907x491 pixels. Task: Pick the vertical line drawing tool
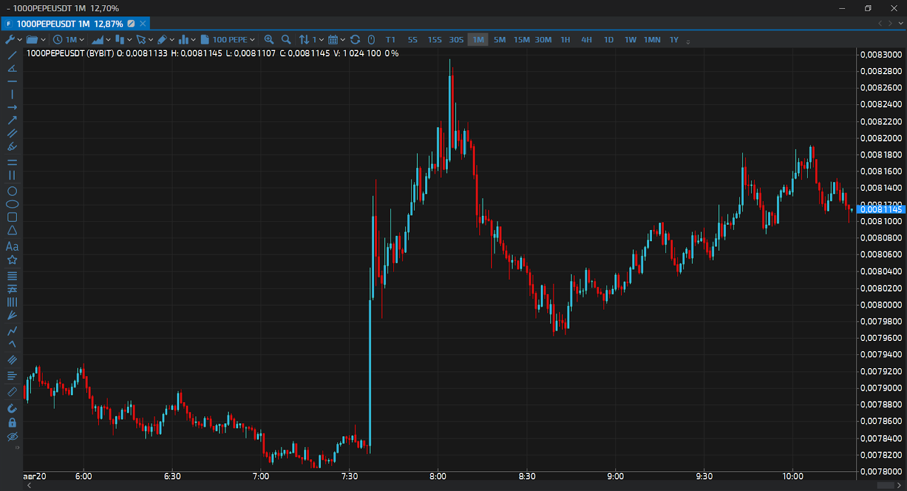click(x=12, y=95)
